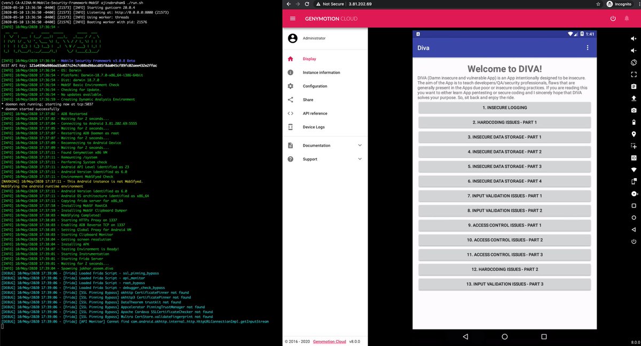The height and width of the screenshot is (346, 641).
Task: Open Share in the sidebar
Action: click(325, 100)
